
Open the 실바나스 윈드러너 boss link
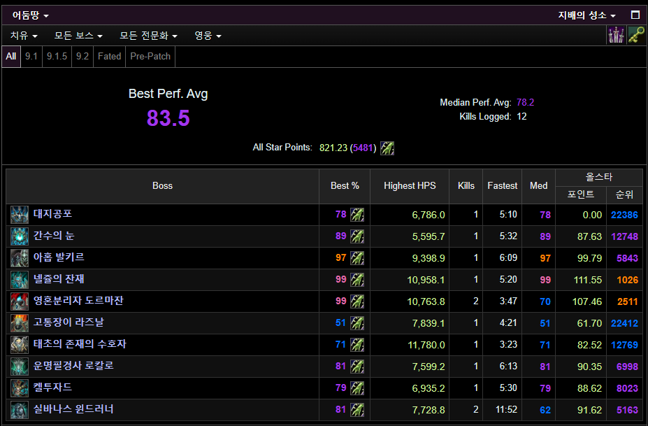pos(73,409)
